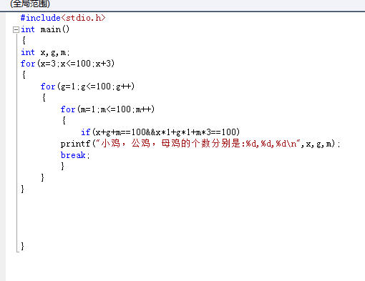
Task: Click the for(x=3;x<=100;x+3) loop line
Action: pos(67,64)
